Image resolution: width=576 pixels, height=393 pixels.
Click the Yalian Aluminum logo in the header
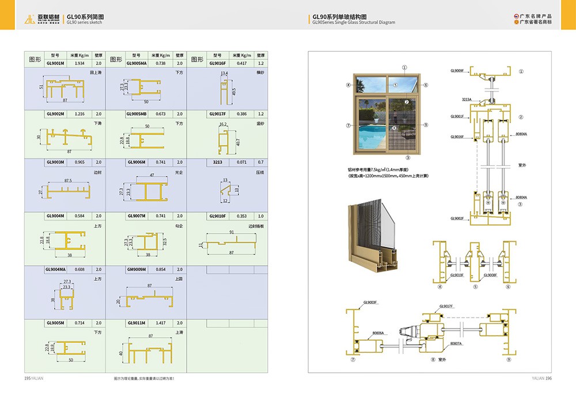tap(42, 19)
